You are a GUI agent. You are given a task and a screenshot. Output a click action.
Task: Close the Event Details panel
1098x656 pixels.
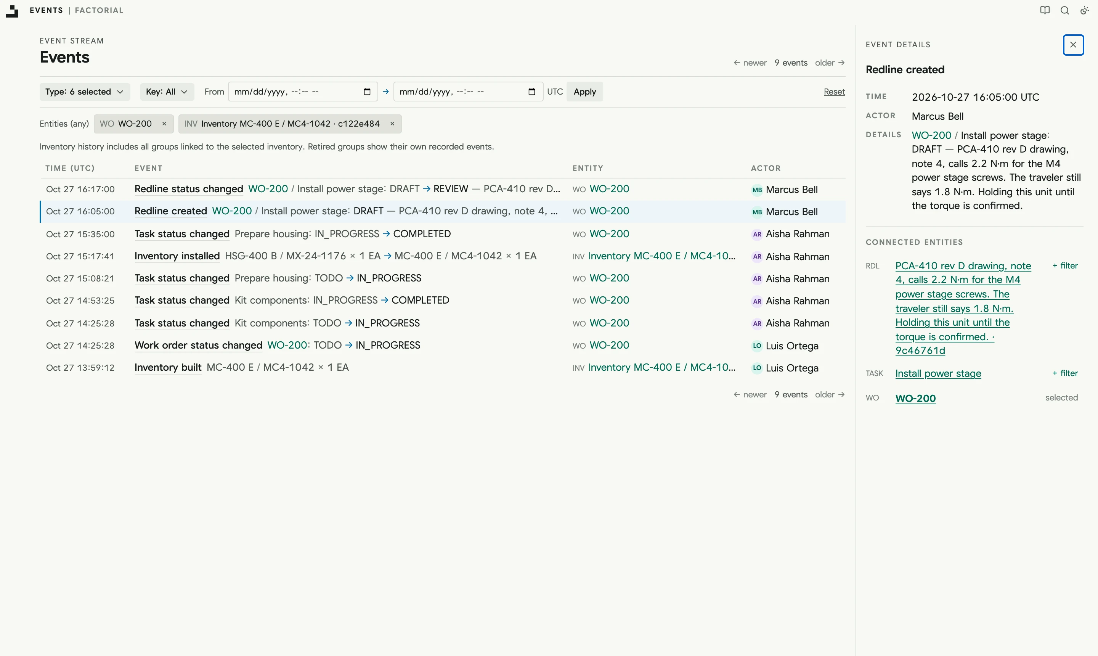pos(1073,45)
